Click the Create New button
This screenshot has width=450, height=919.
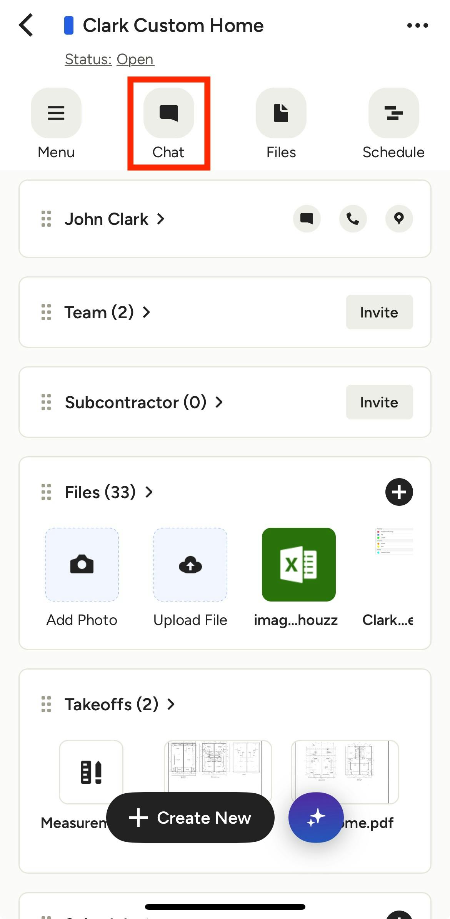click(190, 818)
